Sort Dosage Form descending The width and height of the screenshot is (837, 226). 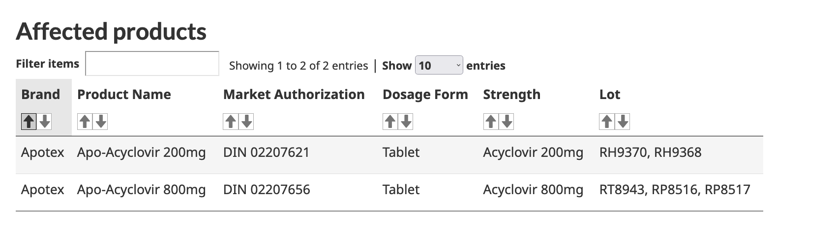click(406, 121)
